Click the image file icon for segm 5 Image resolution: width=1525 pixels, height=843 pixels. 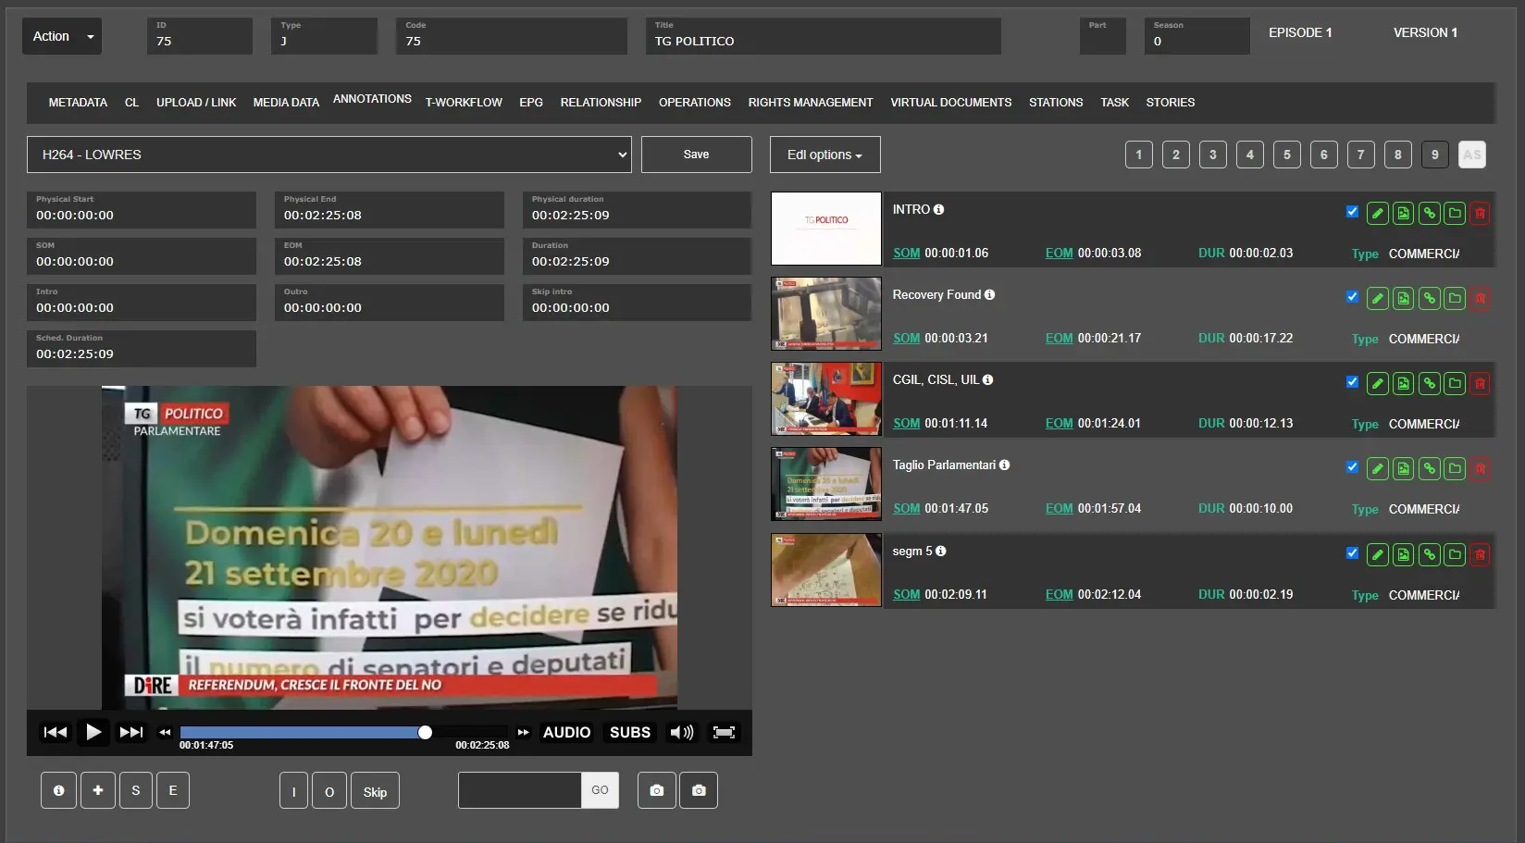[1403, 554]
